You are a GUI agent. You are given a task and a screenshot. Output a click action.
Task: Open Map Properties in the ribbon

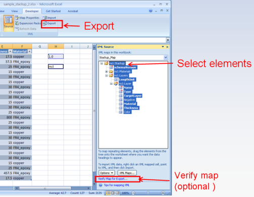(27, 18)
